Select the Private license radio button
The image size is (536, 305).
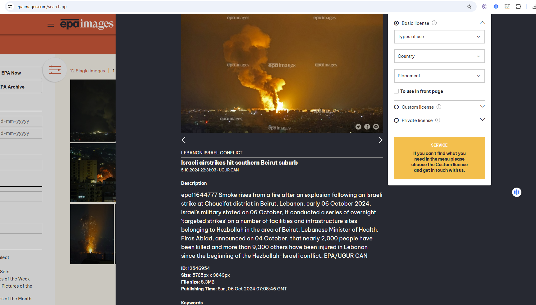coord(396,121)
